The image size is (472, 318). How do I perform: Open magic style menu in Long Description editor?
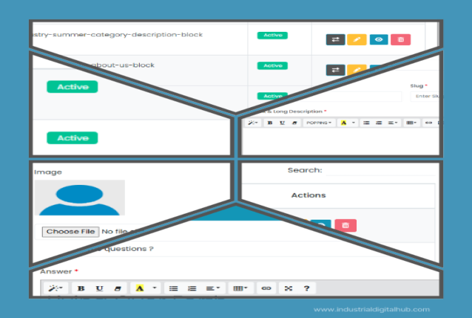point(252,123)
